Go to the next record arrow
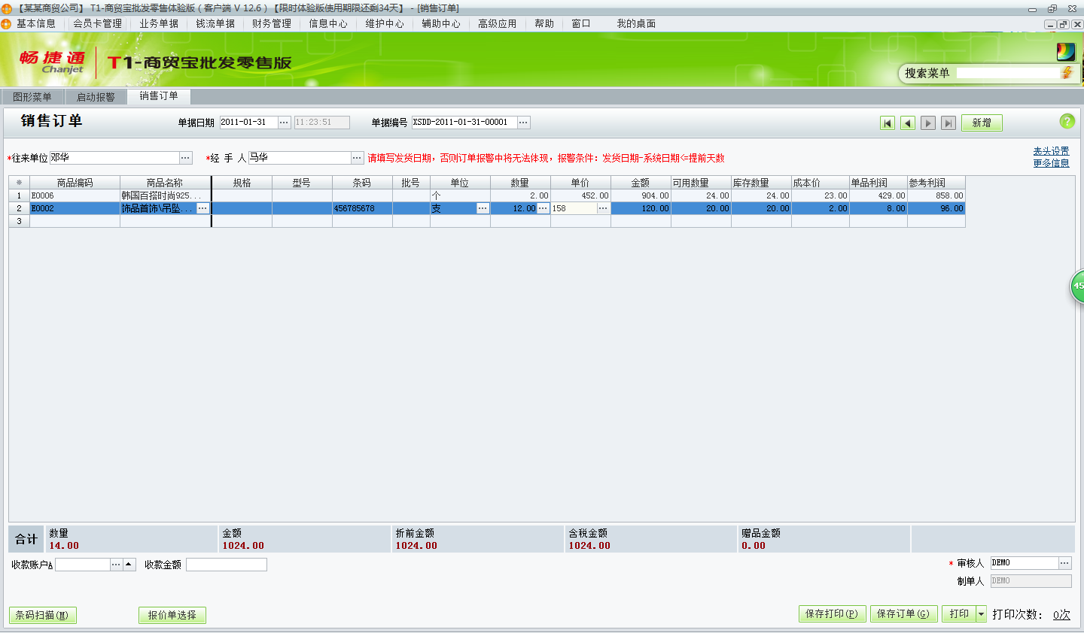This screenshot has height=633, width=1084. (928, 123)
